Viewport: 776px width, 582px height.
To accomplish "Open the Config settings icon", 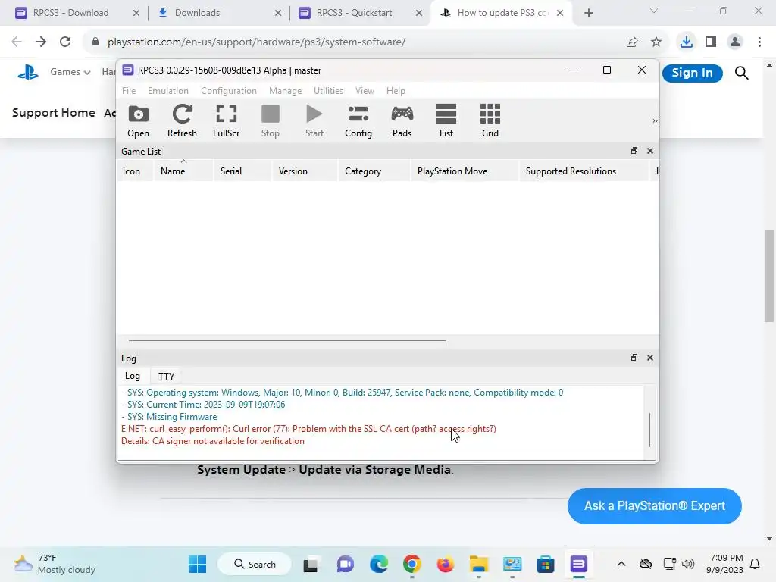I will point(358,120).
